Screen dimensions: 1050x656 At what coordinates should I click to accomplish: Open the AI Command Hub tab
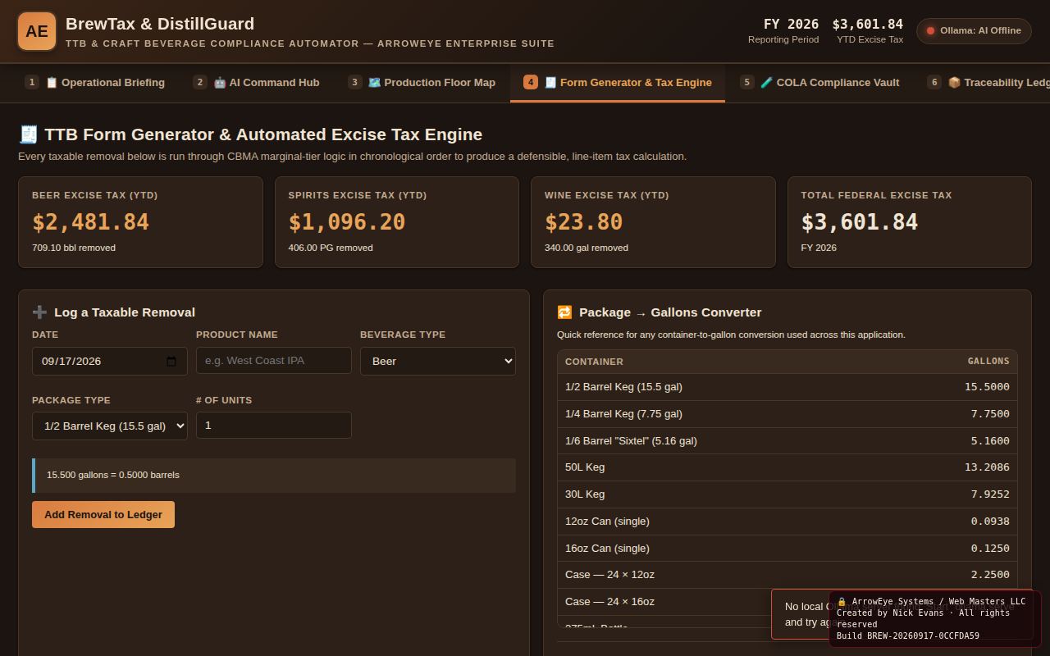257,83
